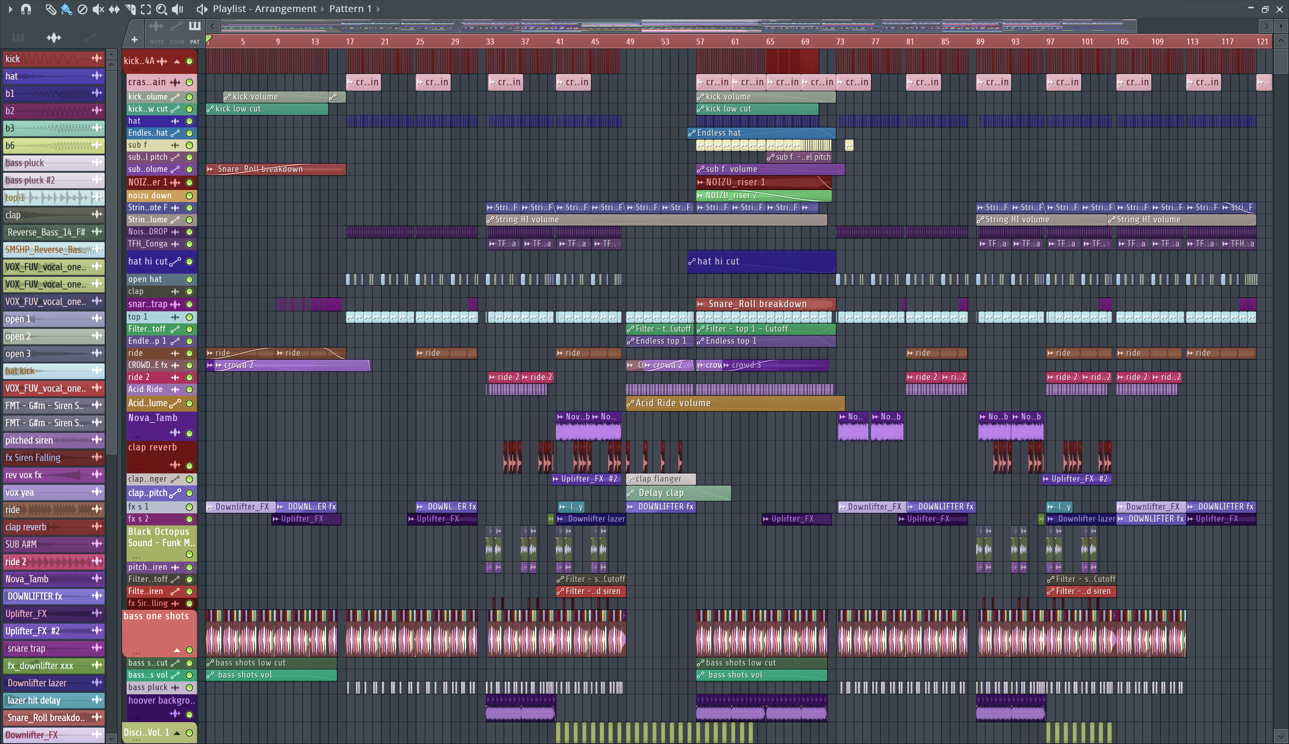Viewport: 1289px width, 744px height.
Task: Select the Acid Ride volume automation clip
Action: 735,403
